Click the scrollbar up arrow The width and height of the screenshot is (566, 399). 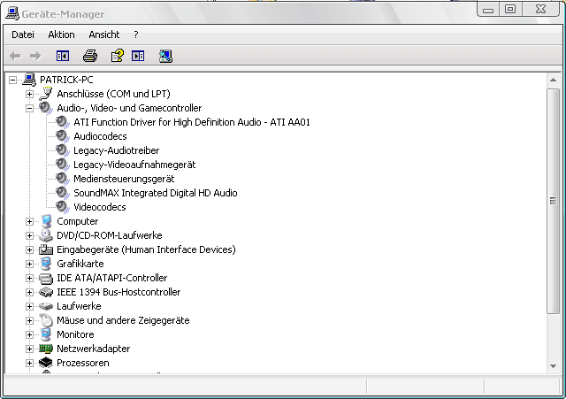click(553, 80)
